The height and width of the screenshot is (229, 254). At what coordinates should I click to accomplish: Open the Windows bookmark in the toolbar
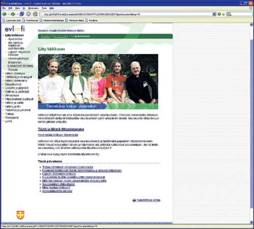(91, 20)
